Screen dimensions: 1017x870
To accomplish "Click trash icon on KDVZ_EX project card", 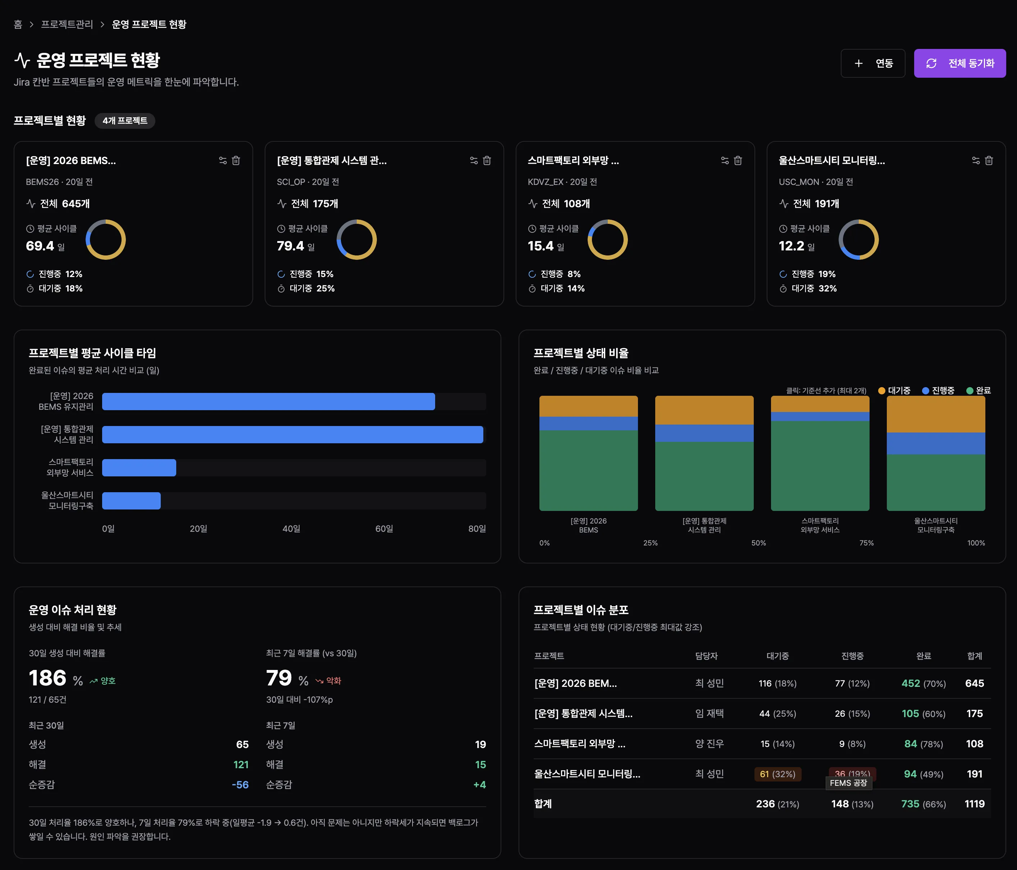I will click(x=738, y=160).
